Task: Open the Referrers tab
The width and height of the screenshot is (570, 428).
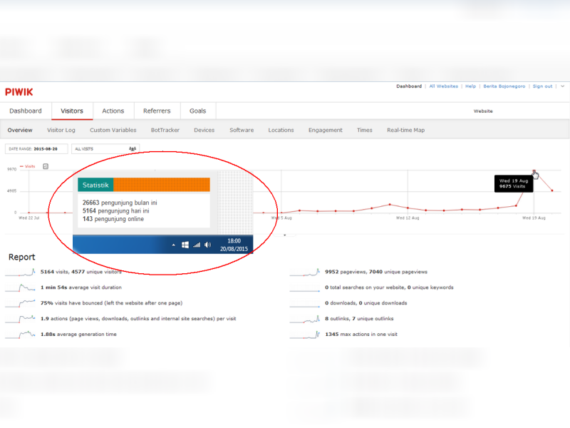Action: tap(157, 111)
